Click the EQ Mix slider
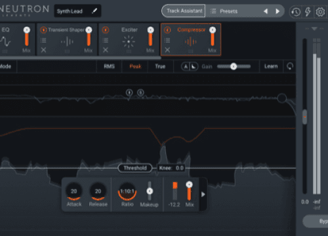328x236 pixels. click(27, 37)
